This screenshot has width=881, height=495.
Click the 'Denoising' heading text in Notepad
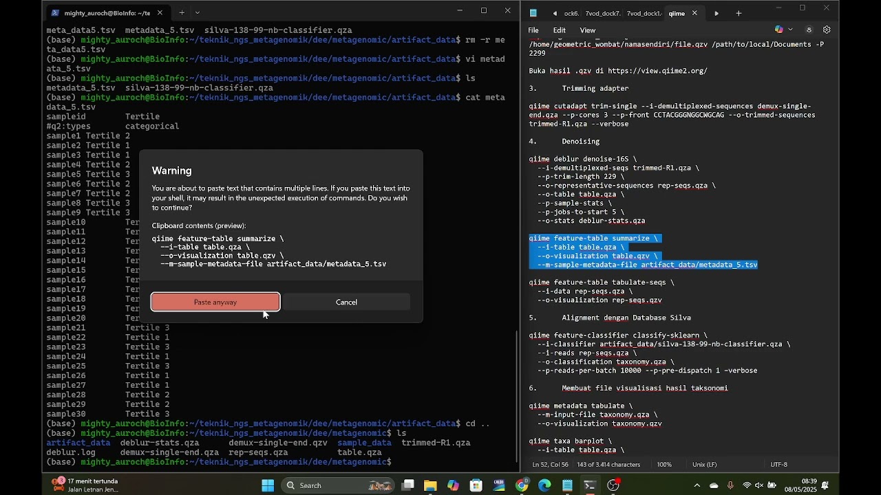coord(580,142)
